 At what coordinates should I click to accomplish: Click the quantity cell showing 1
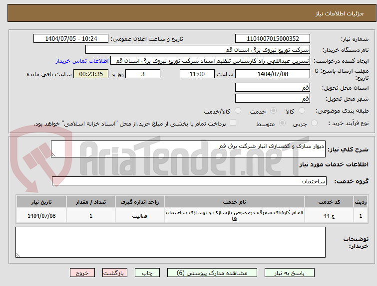91,216
